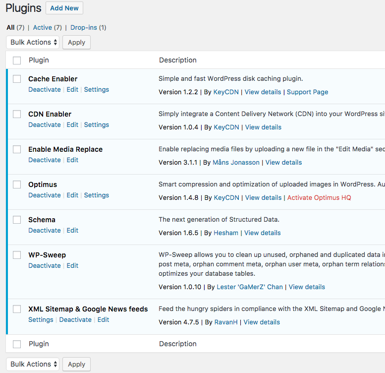
Task: Open CDN Enabler Settings
Action: 97,124
